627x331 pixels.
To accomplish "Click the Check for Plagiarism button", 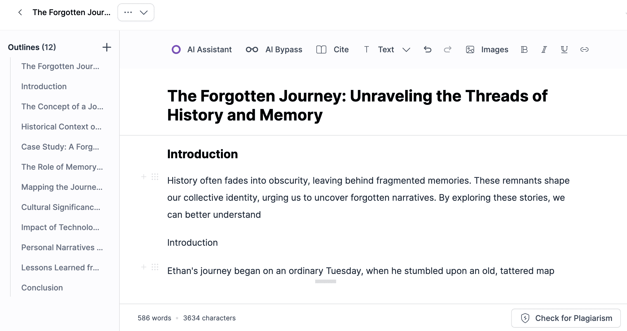I will click(566, 318).
